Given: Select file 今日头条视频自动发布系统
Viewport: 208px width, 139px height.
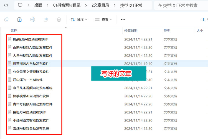Looking at the screenshot, I should coord(33,88).
